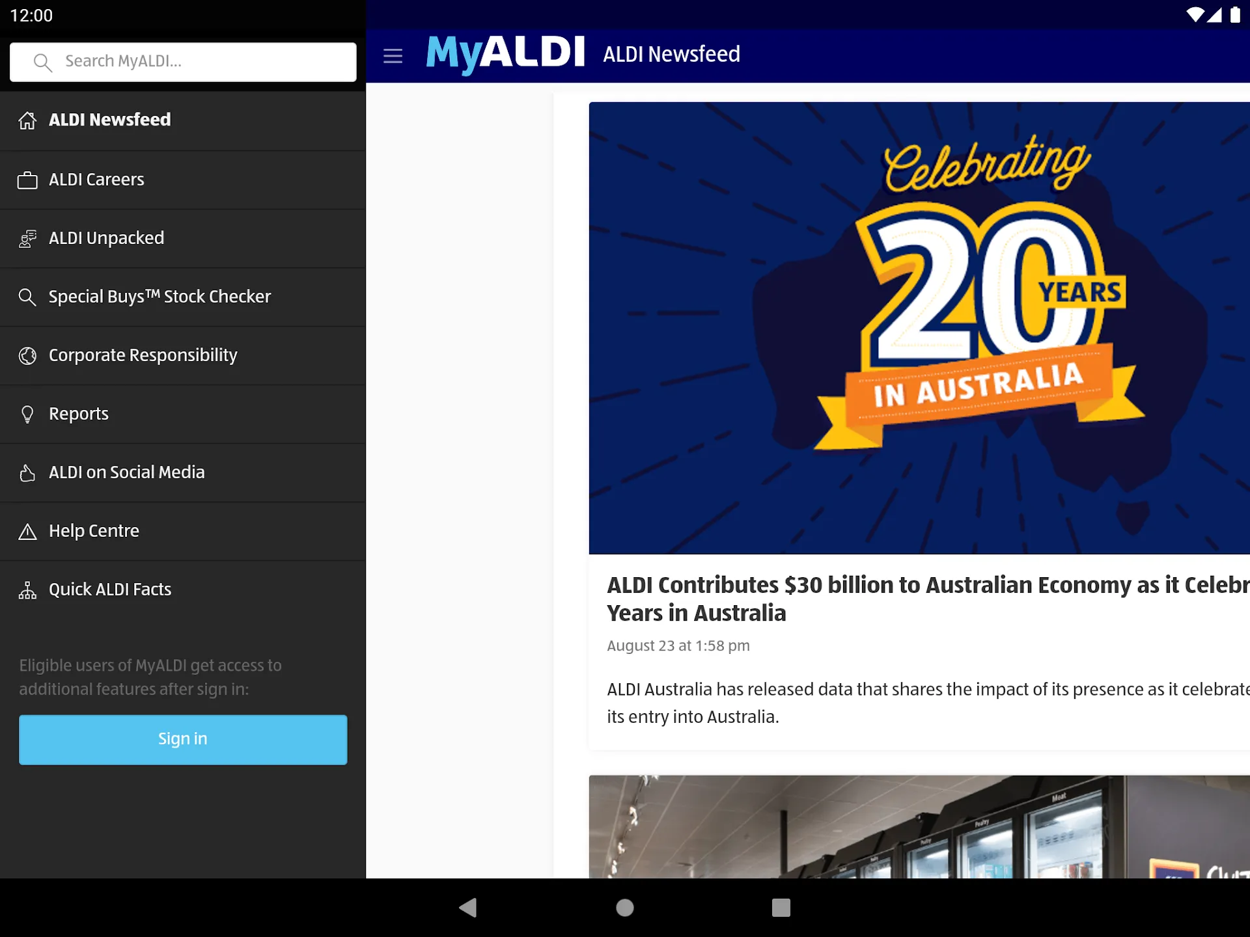
Task: Click the ALDI Unpacked headset icon
Action: [27, 238]
